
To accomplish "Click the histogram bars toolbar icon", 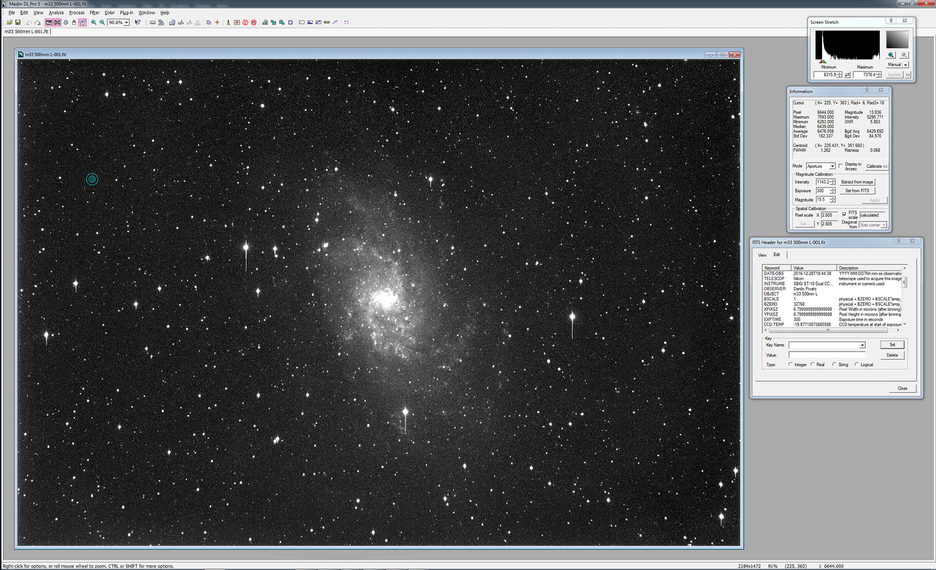I will click(x=265, y=22).
